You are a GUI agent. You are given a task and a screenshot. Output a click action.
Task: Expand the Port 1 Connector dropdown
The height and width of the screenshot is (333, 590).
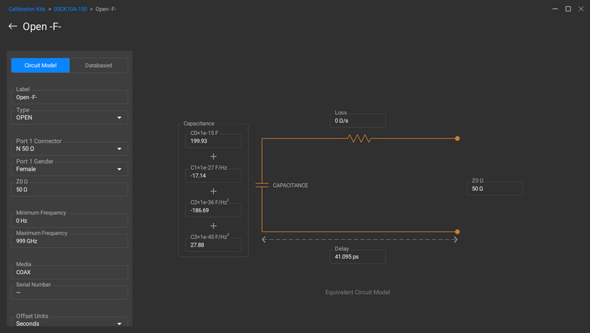71,148
